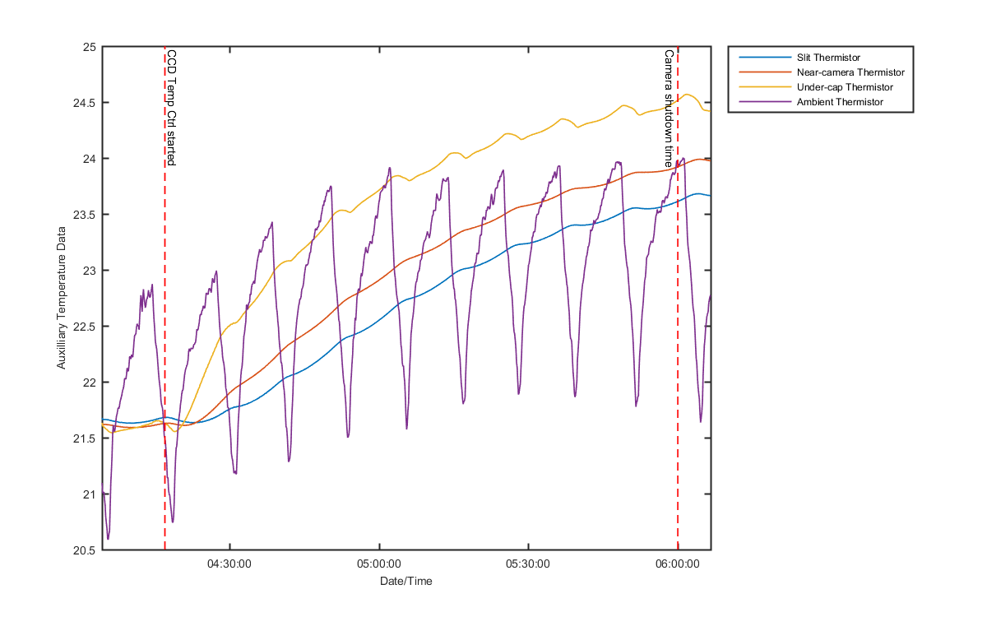This screenshot has width=987, height=617.
Task: Click the 22 y-axis tick label
Action: click(90, 383)
